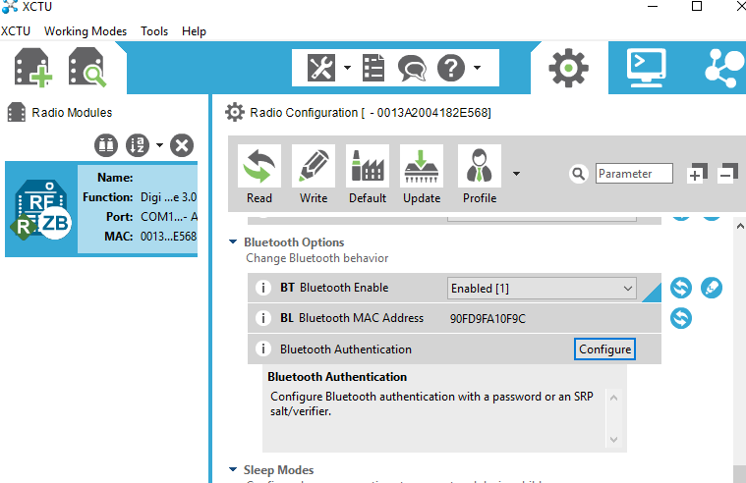Switch to Network working mode
The width and height of the screenshot is (746, 483).
click(725, 68)
